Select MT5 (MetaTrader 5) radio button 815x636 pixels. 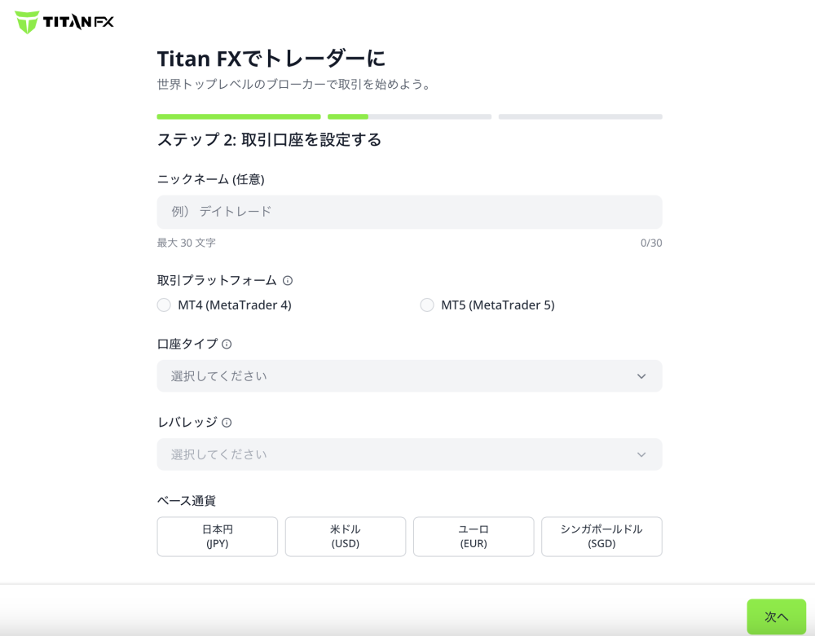click(427, 305)
